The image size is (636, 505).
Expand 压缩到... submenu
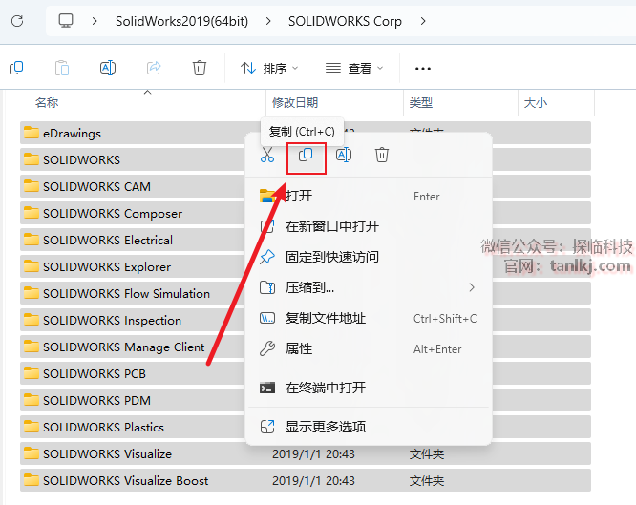(x=369, y=287)
